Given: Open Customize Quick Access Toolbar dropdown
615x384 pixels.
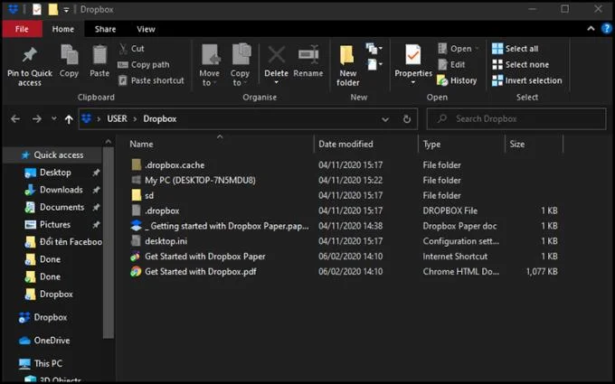Looking at the screenshot, I should tap(66, 10).
